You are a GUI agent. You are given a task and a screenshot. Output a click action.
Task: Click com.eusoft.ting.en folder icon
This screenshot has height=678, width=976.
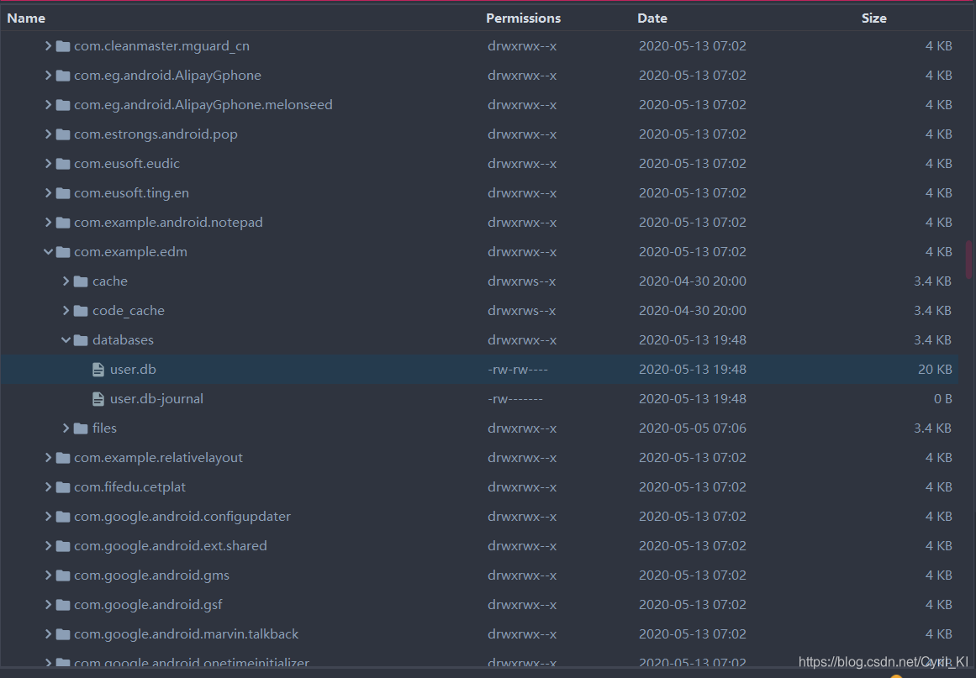click(x=63, y=193)
